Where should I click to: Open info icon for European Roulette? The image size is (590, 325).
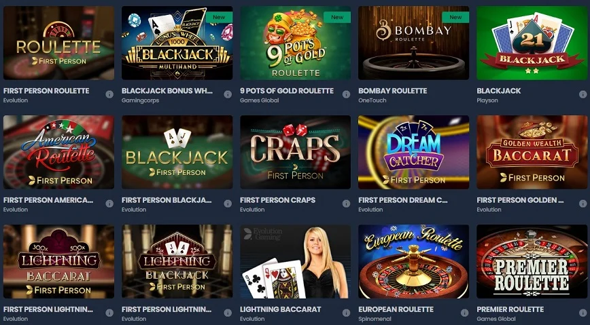pos(465,313)
